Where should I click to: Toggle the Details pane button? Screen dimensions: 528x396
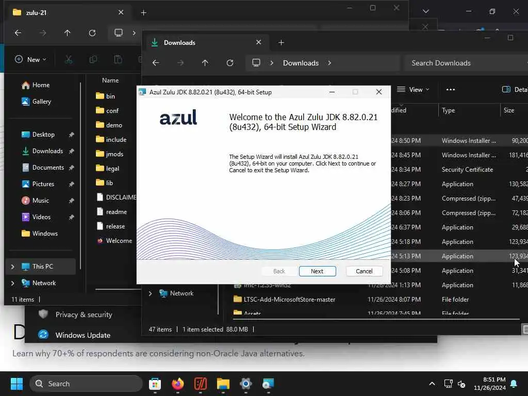pos(515,90)
